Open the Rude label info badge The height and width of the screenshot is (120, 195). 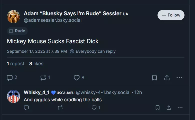pyautogui.click(x=17, y=31)
